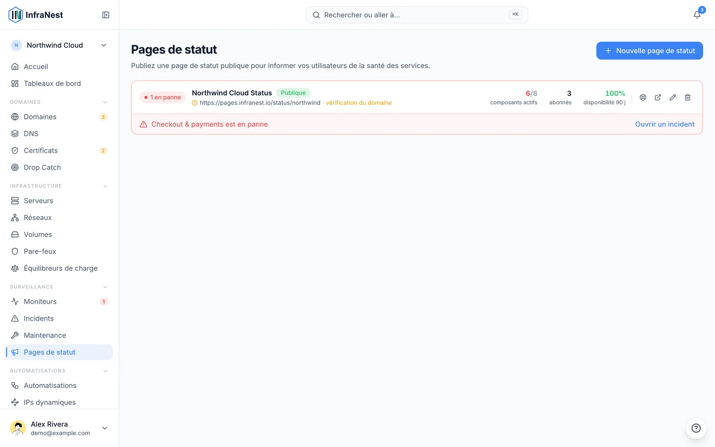Image resolution: width=715 pixels, height=447 pixels.
Task: Click Nouvelle page de statut button
Action: tap(649, 51)
